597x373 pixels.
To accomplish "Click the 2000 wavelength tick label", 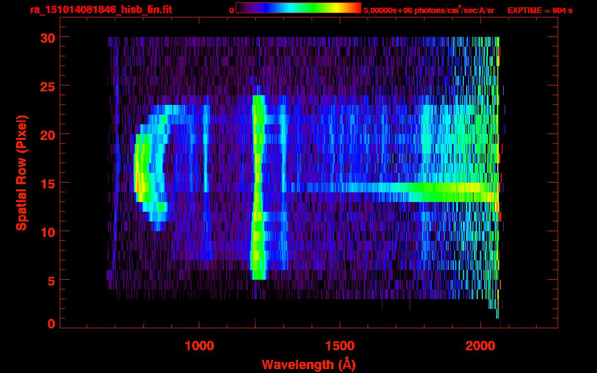I will [x=480, y=346].
